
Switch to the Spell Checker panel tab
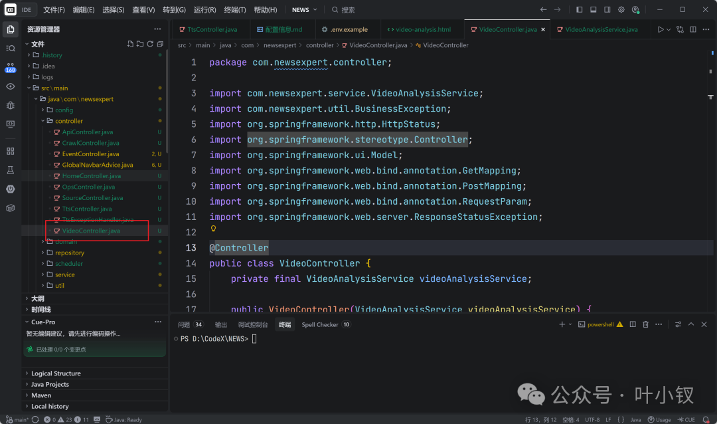click(326, 324)
